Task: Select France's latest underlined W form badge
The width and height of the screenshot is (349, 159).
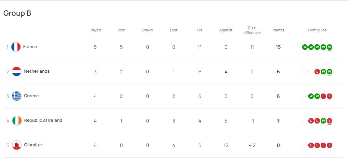Action: [330, 47]
